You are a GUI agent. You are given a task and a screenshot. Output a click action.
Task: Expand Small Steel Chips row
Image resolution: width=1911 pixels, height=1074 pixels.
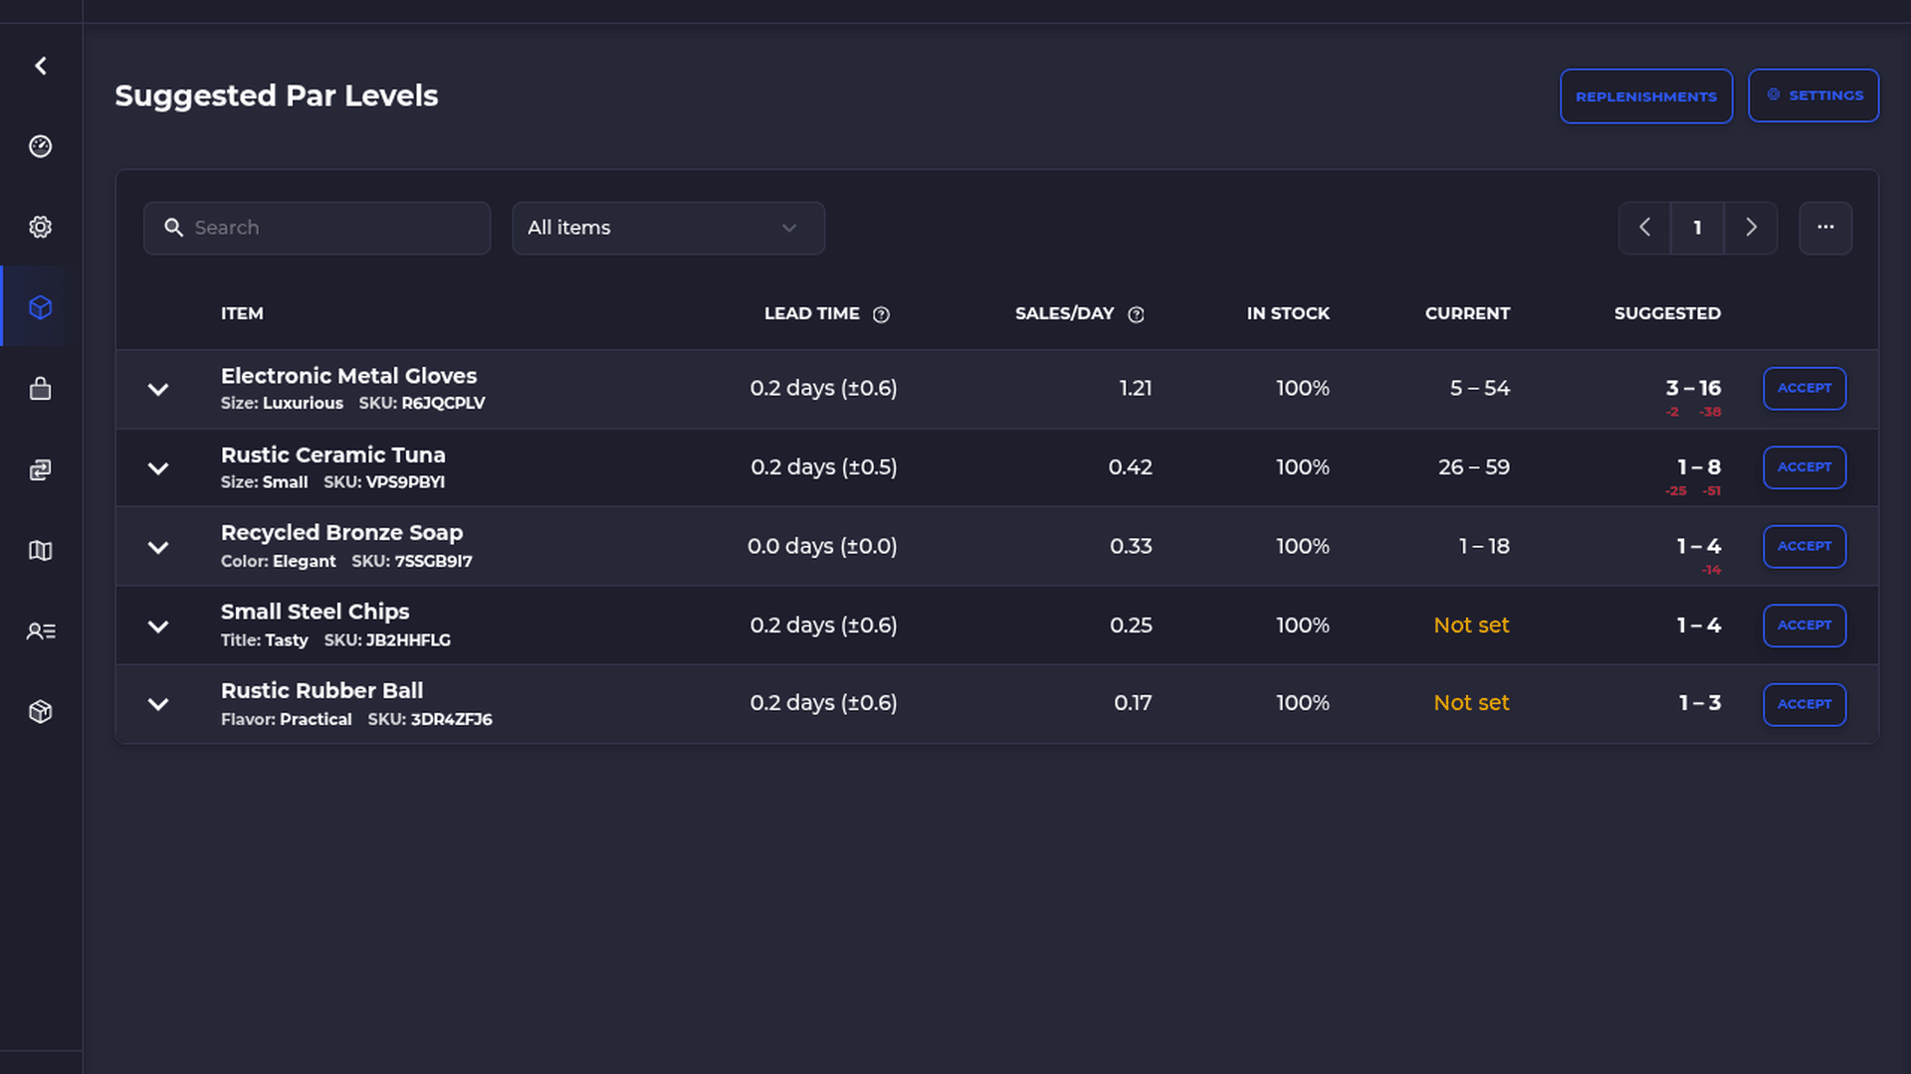158,626
